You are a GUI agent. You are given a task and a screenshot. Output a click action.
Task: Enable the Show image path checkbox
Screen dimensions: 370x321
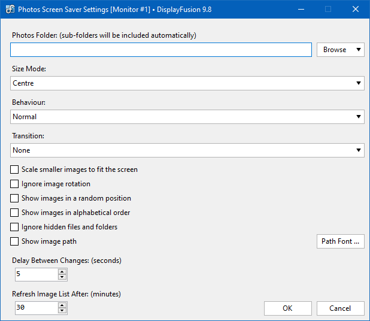coord(14,241)
